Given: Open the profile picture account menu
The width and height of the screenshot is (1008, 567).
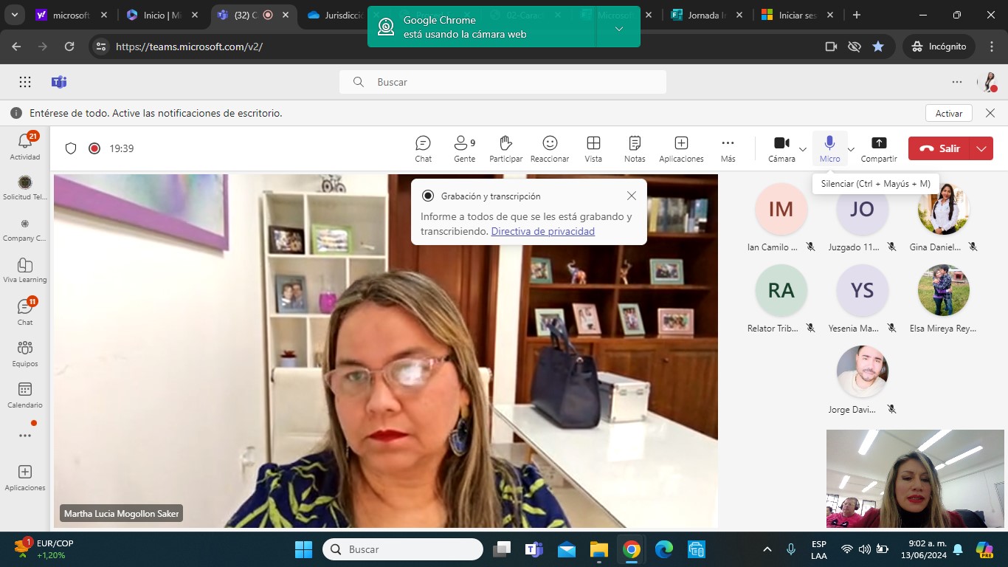Looking at the screenshot, I should (x=988, y=82).
